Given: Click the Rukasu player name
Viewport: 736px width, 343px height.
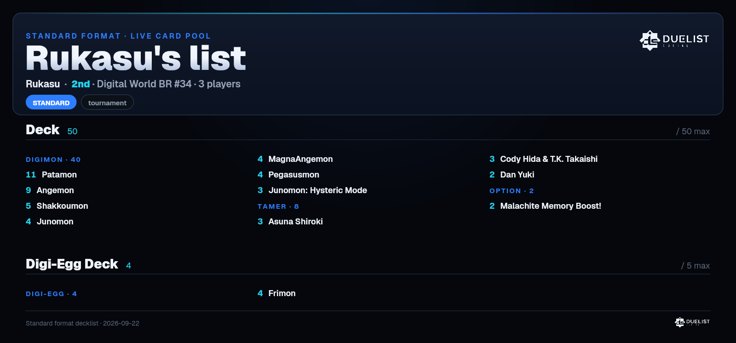Looking at the screenshot, I should 43,84.
